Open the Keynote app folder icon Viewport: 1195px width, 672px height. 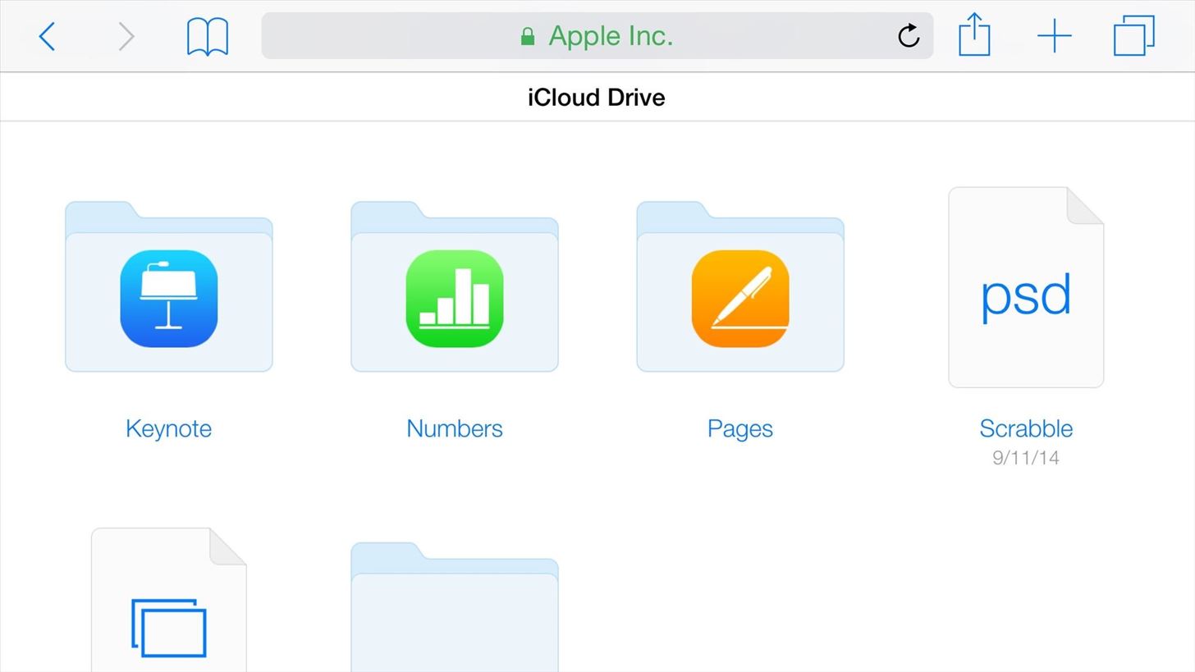coord(168,298)
